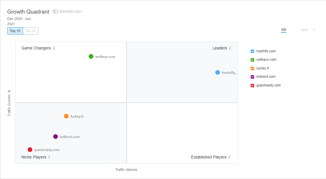Click the guestready.com legend text

tap(269, 85)
